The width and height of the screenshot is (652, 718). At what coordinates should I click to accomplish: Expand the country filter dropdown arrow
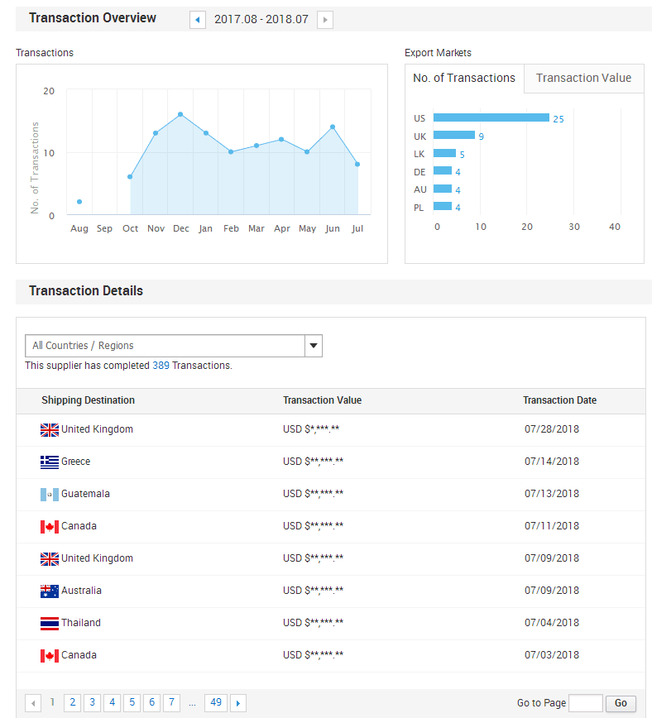click(x=313, y=346)
